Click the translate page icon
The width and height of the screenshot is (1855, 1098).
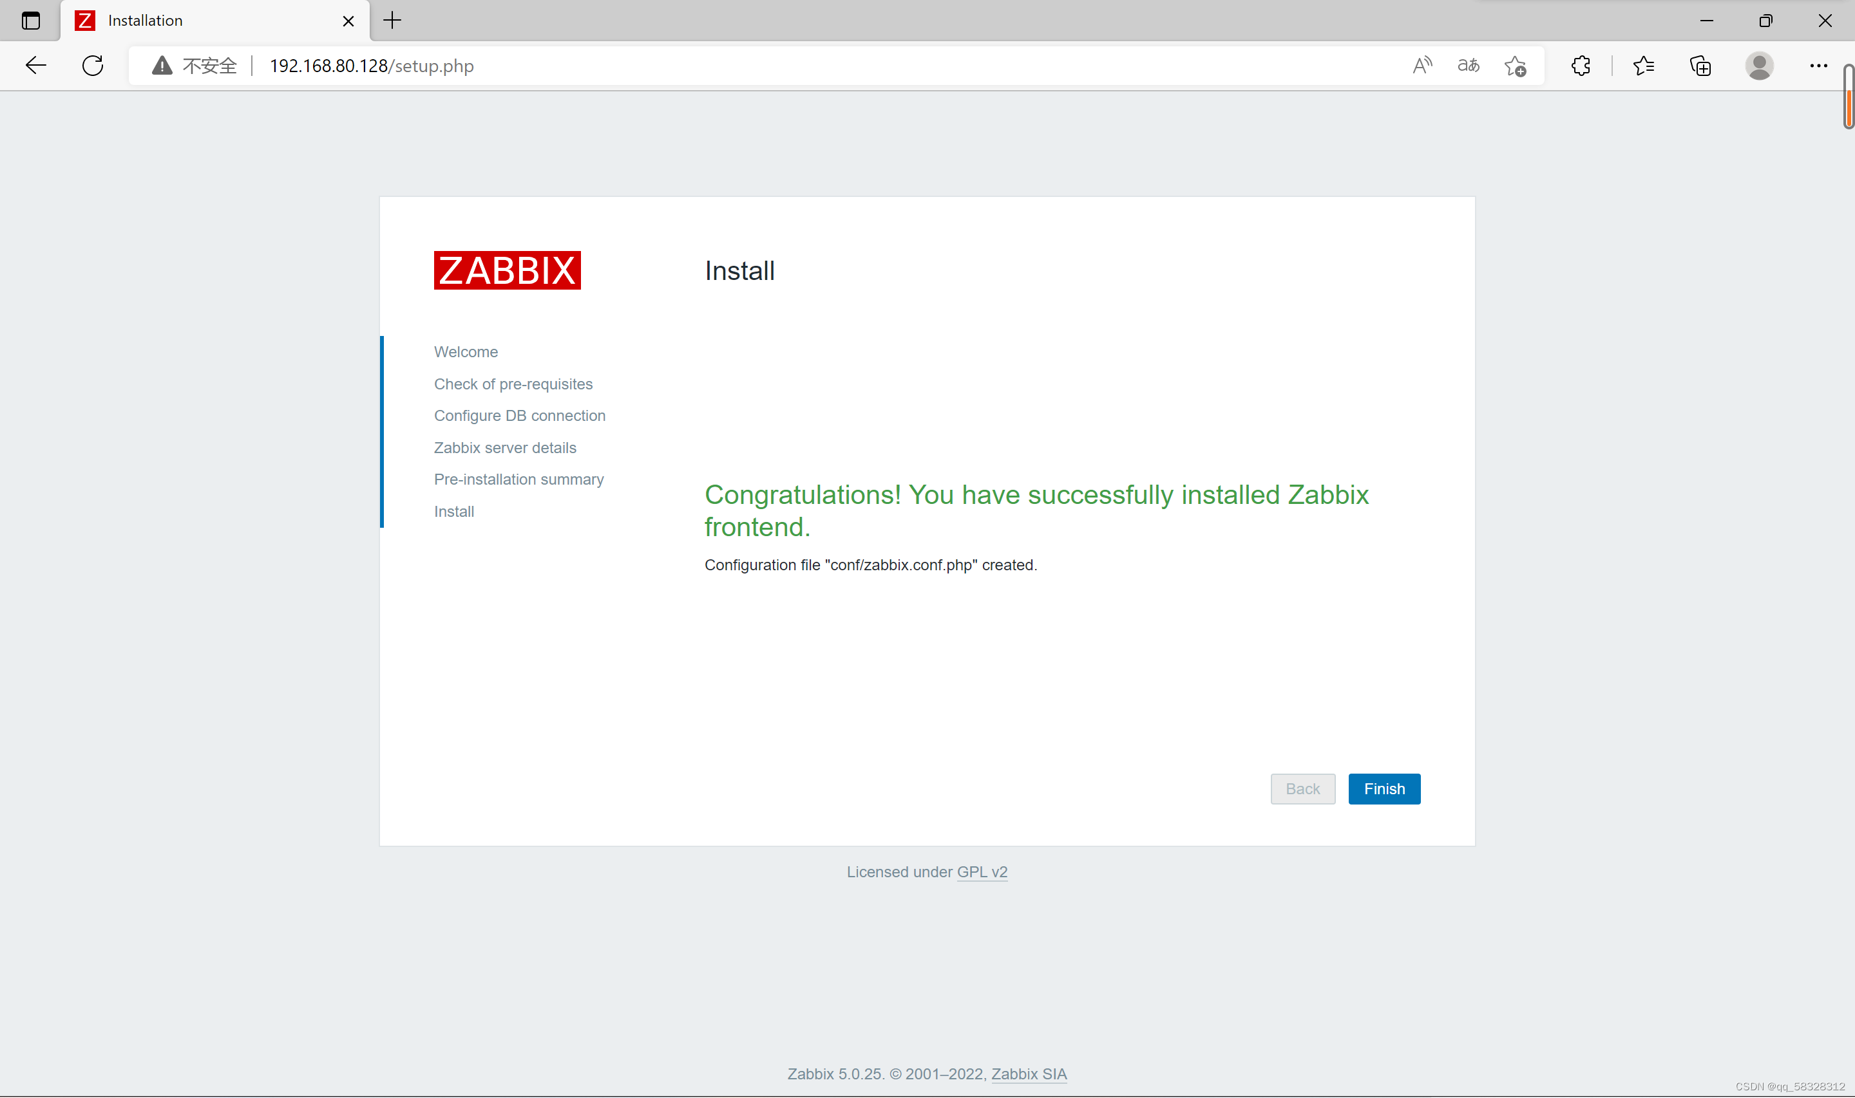(x=1468, y=66)
